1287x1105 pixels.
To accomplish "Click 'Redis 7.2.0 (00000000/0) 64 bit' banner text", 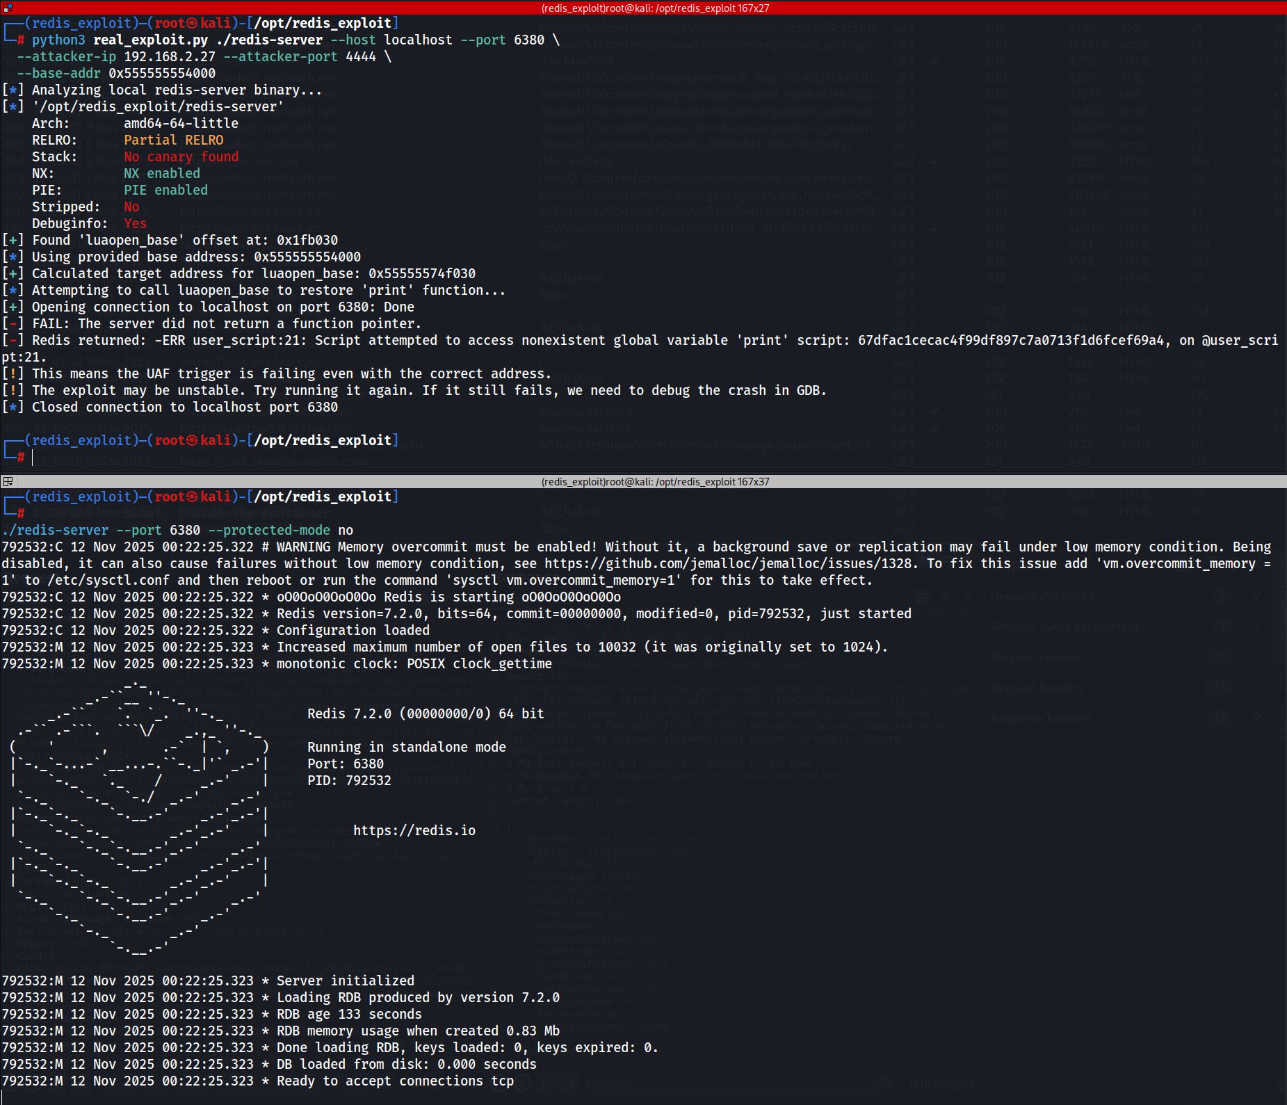I will click(426, 713).
